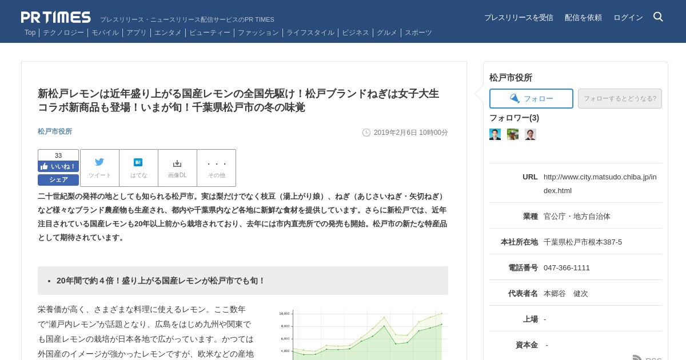Viewport: 686px width, 360px height.
Task: Open ビューティー category
Action: (x=210, y=33)
